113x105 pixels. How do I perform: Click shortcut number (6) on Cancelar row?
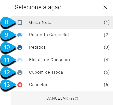point(107,85)
